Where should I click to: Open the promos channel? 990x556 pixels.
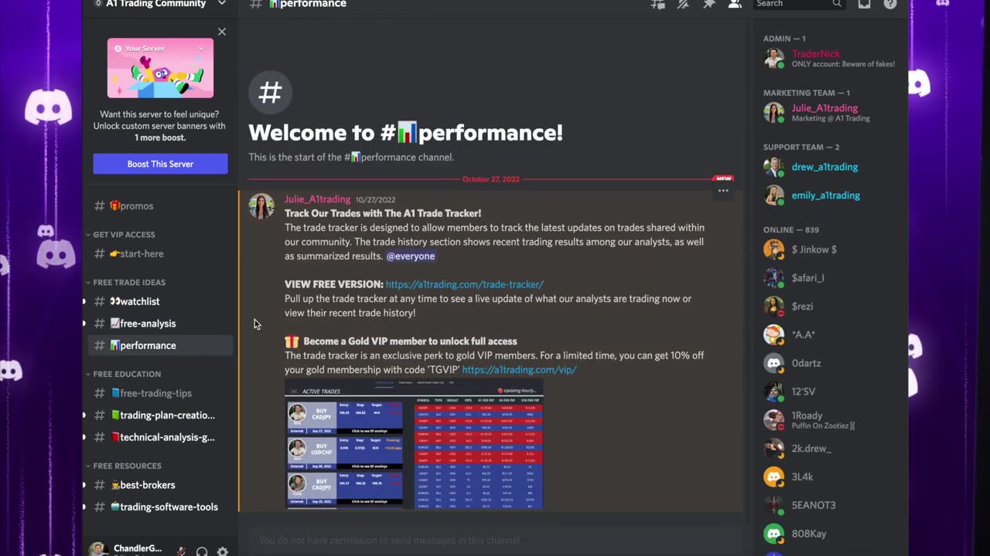(160, 206)
